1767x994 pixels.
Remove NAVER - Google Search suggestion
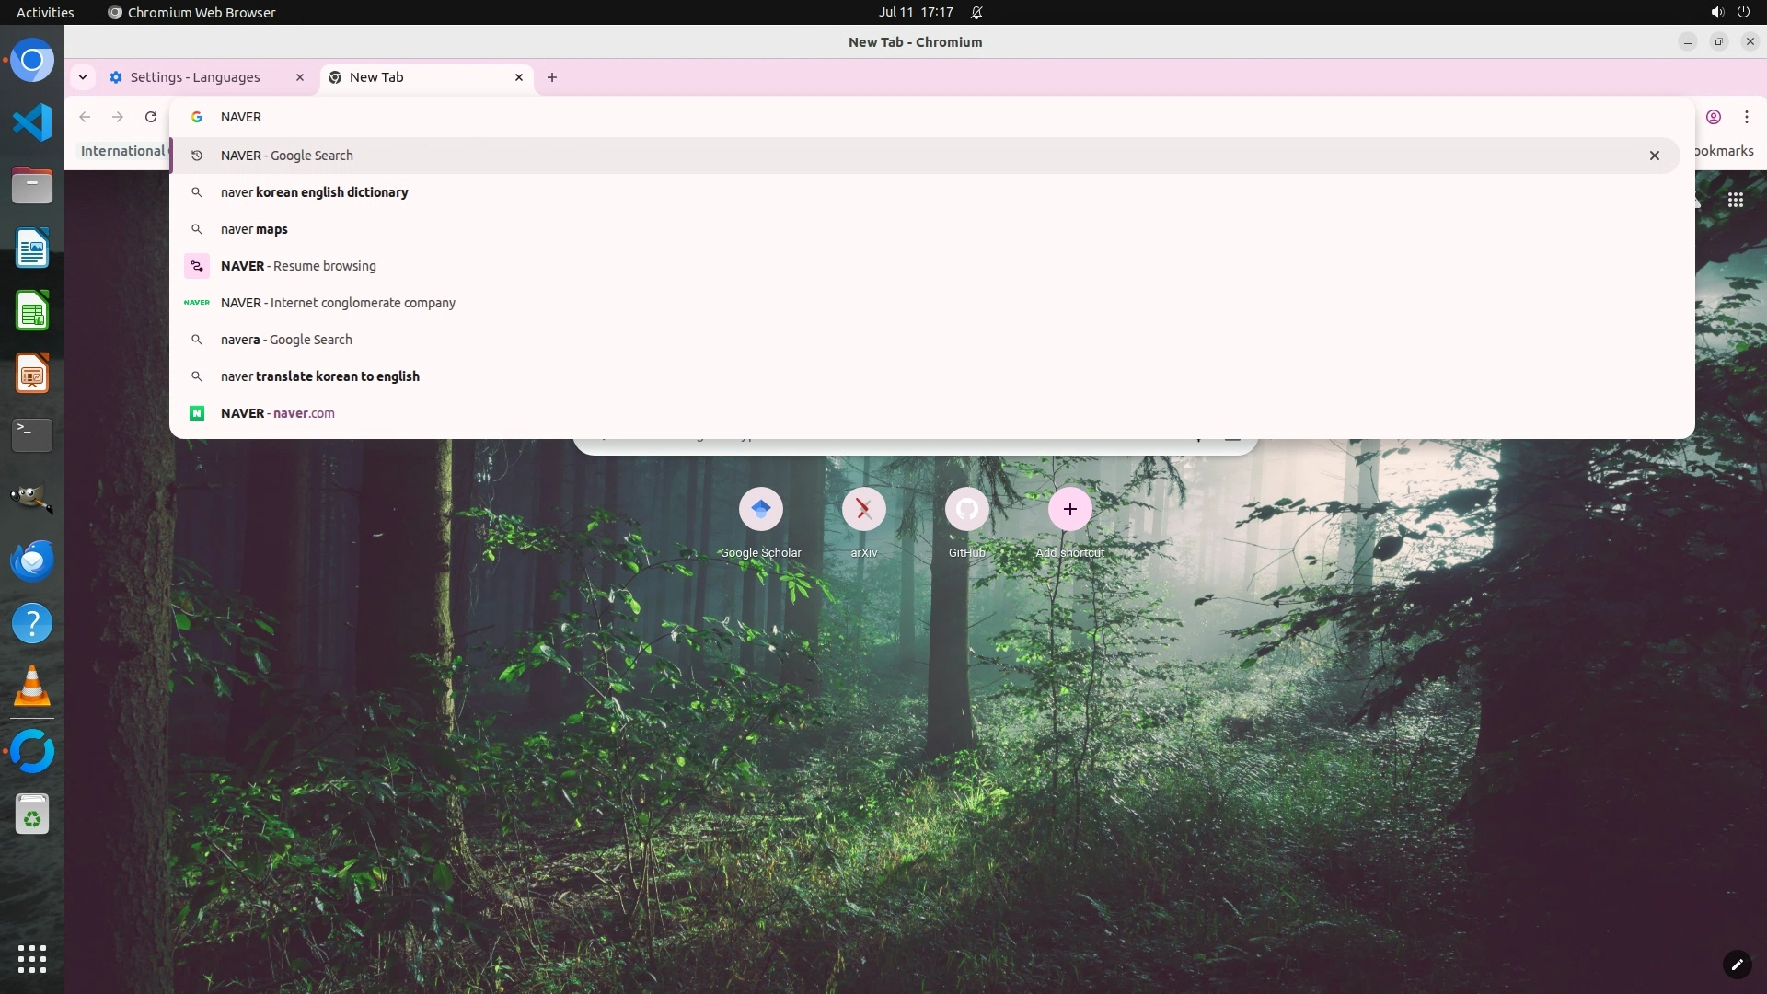pos(1654,156)
